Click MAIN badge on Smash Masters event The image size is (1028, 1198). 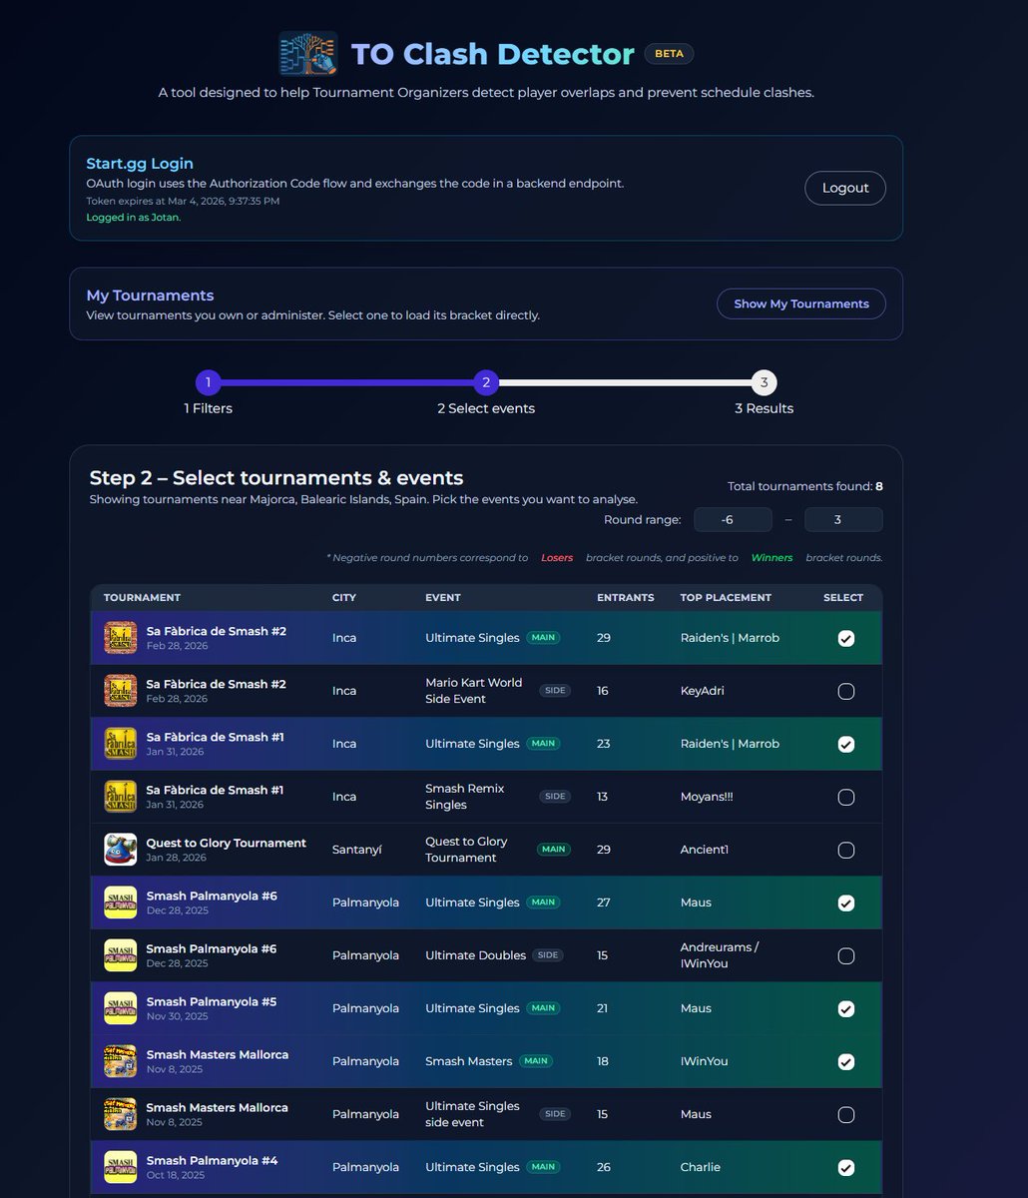pos(536,1061)
